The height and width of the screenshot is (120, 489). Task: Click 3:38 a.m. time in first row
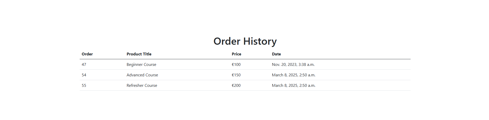(306, 65)
